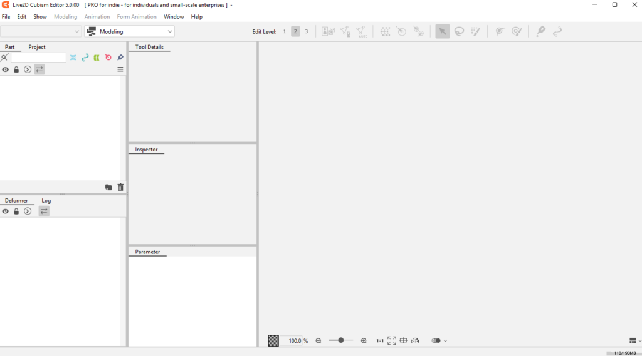Toggle the lock icon in Deformer panel

point(16,211)
